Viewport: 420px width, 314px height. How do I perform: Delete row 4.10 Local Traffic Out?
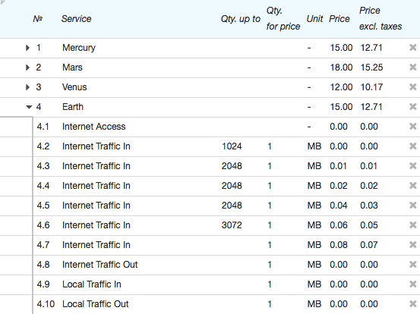coord(412,303)
